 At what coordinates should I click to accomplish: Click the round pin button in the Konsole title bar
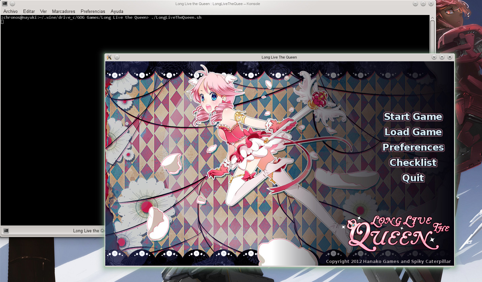pyautogui.click(x=12, y=4)
